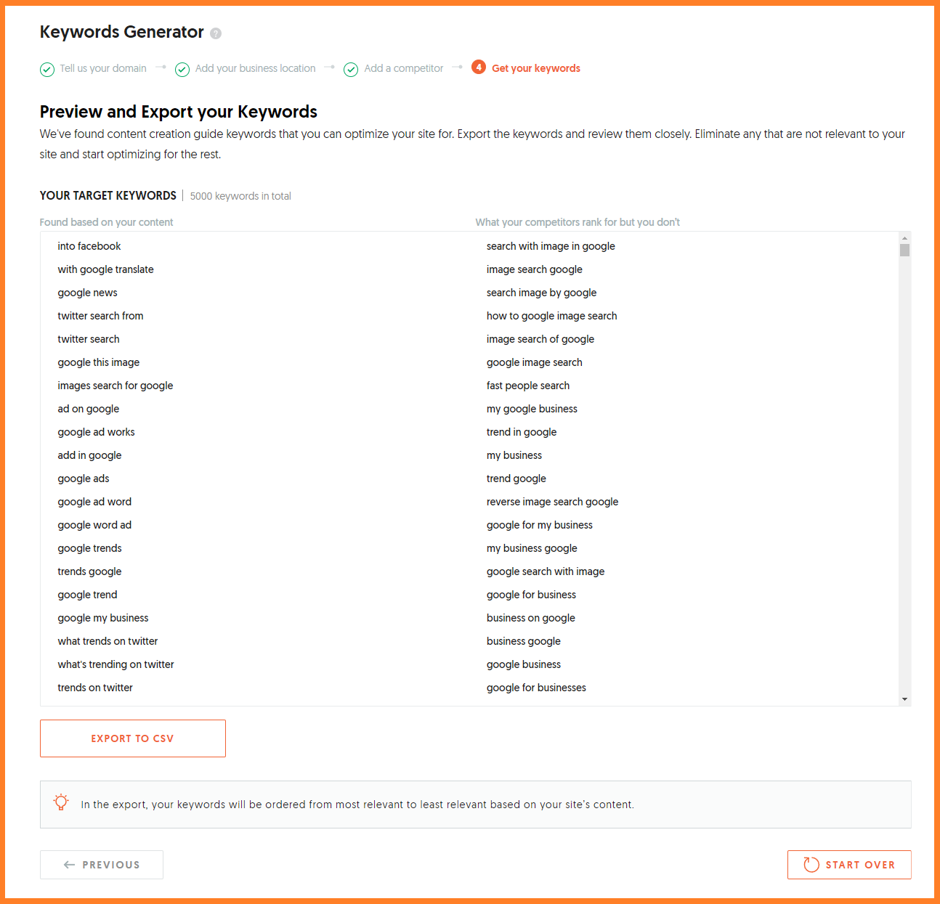Go back with the Previous button
This screenshot has height=904, width=940.
click(102, 865)
